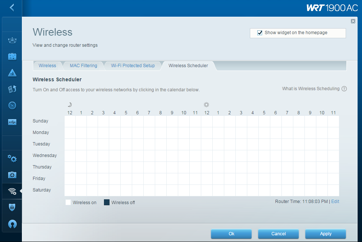Image resolution: width=362 pixels, height=242 pixels.
Task: Open the OpenVPN keyhole icon
Action: [12, 224]
